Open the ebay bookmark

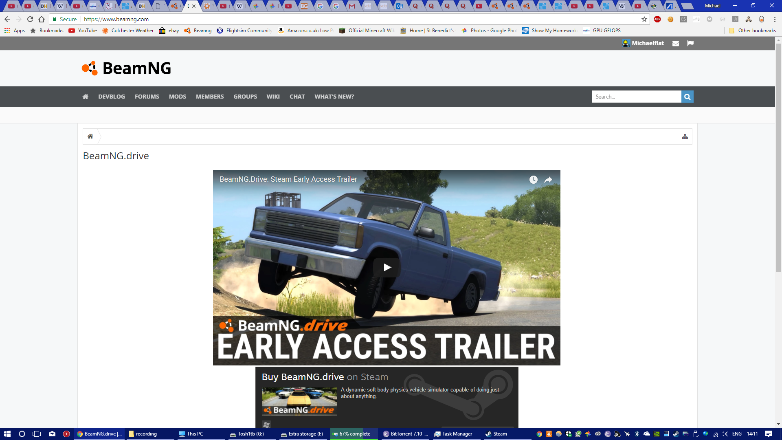(x=169, y=31)
